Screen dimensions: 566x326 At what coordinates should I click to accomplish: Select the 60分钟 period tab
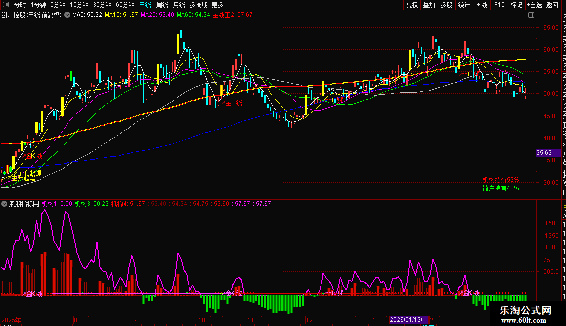125,5
